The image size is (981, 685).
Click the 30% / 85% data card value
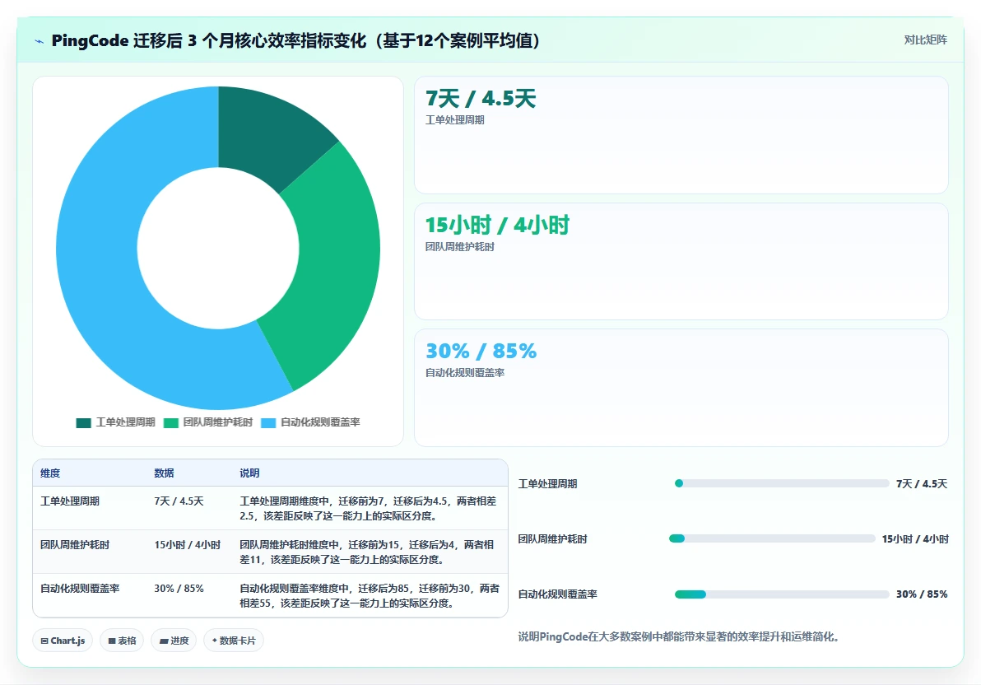click(x=481, y=351)
